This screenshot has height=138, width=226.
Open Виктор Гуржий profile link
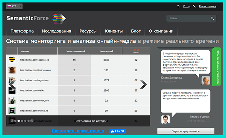[200, 117]
